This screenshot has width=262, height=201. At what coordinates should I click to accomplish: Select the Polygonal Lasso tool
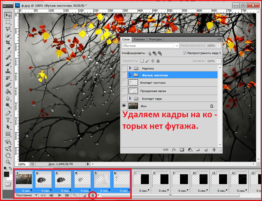coord(8,29)
